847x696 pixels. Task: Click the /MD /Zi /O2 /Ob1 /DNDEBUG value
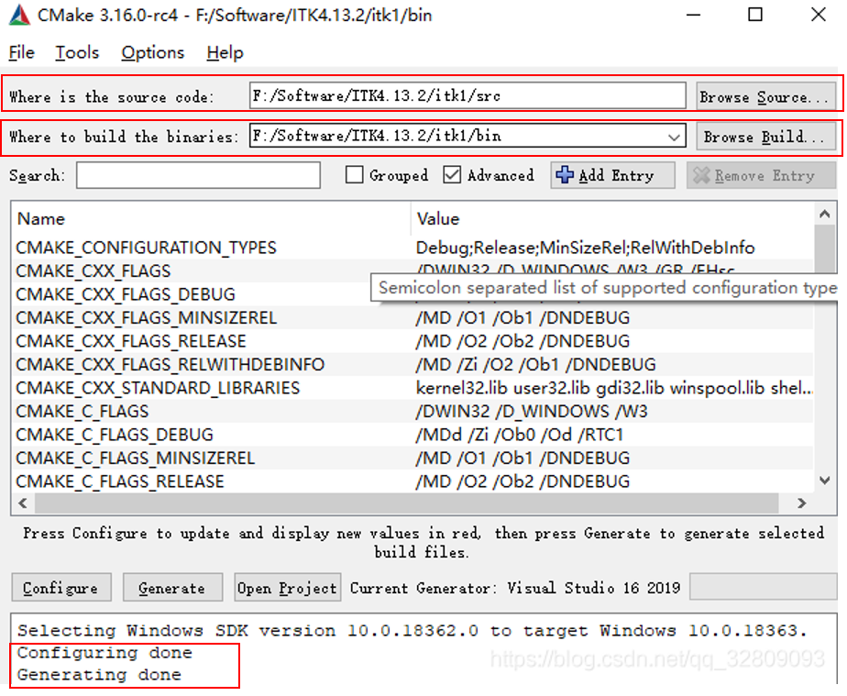[535, 364]
